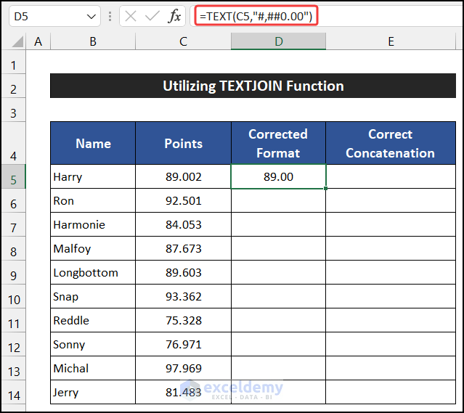
Task: Click the formula bar options dots handle
Action: 111,16
